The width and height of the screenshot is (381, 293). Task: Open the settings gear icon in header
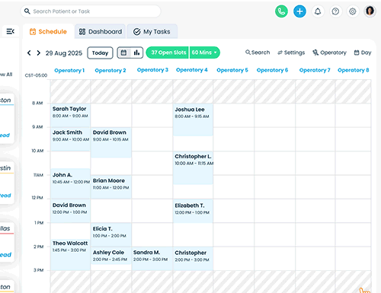[353, 11]
